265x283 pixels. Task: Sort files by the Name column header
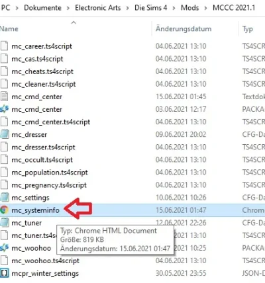(9, 29)
